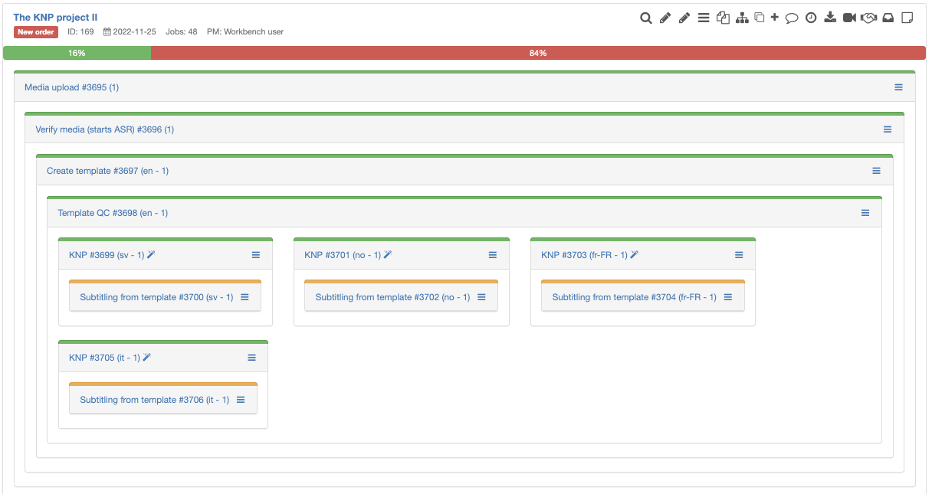Click the inbox tray icon

click(x=888, y=18)
